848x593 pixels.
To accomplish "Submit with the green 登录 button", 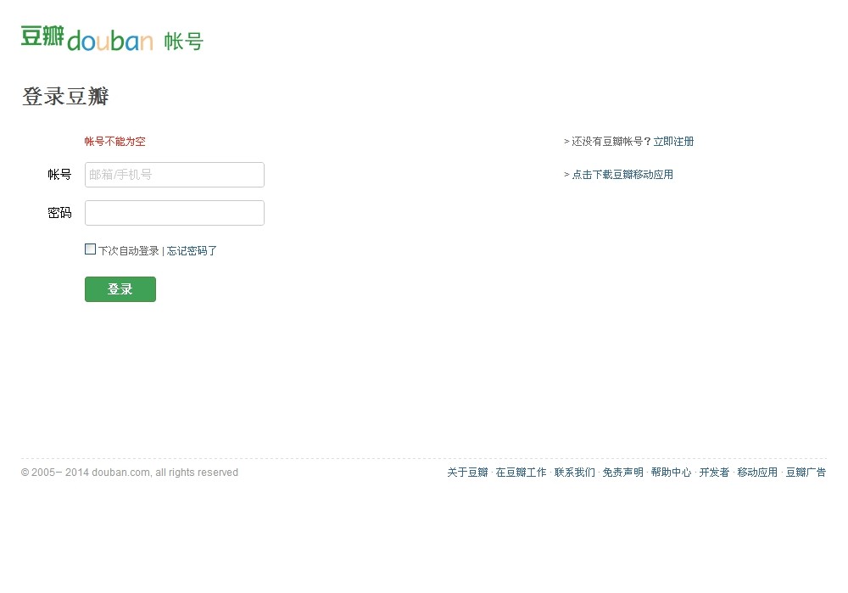I will point(120,289).
